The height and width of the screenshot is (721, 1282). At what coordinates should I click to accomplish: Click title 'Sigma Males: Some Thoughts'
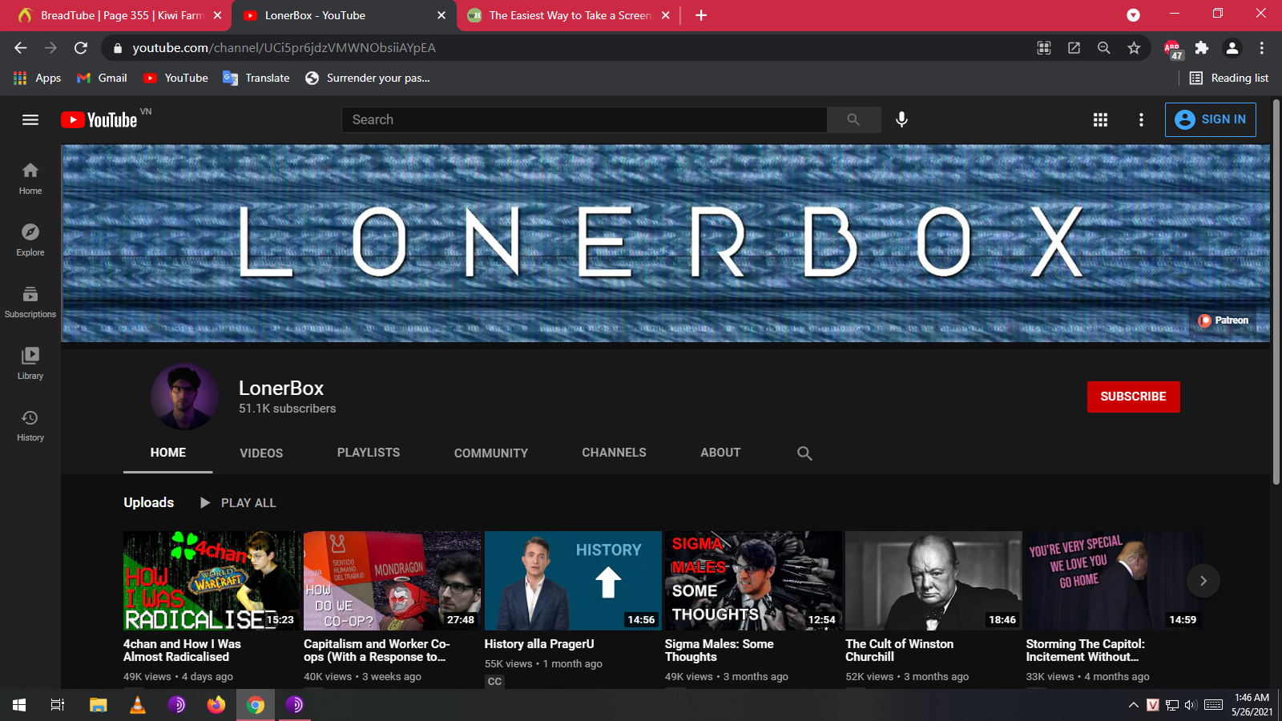(x=719, y=650)
